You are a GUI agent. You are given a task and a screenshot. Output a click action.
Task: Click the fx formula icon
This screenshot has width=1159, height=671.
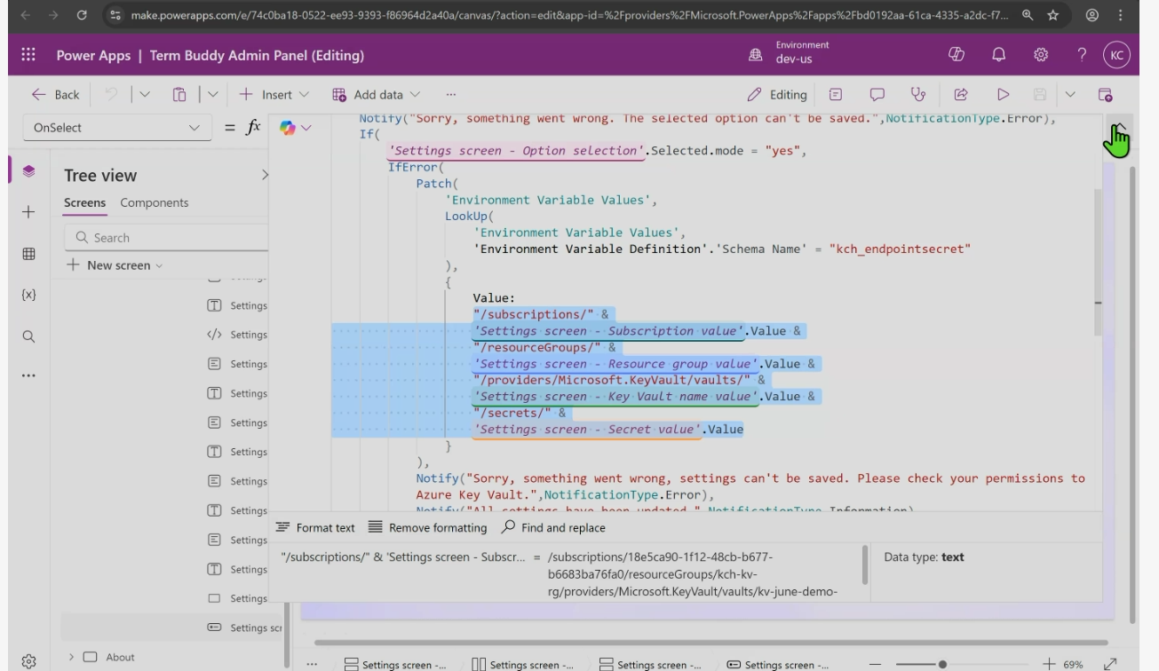254,128
